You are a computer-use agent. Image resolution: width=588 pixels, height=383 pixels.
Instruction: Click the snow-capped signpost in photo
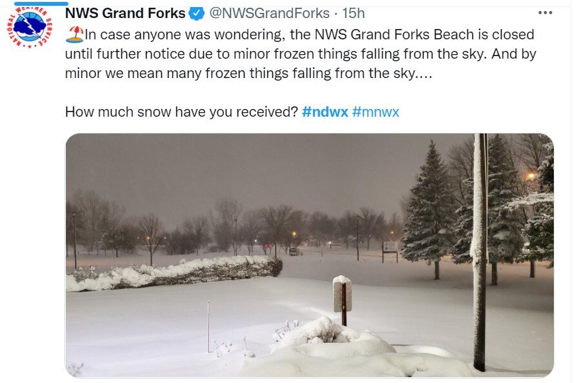point(342,300)
